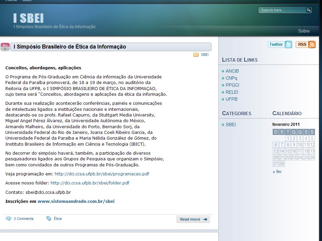Click the Lista de Links heading
This screenshot has width=322, height=241.
click(240, 60)
